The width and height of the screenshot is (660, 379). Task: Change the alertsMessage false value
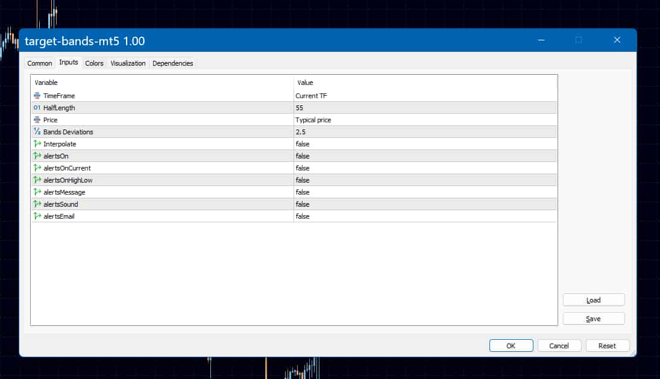click(x=425, y=192)
